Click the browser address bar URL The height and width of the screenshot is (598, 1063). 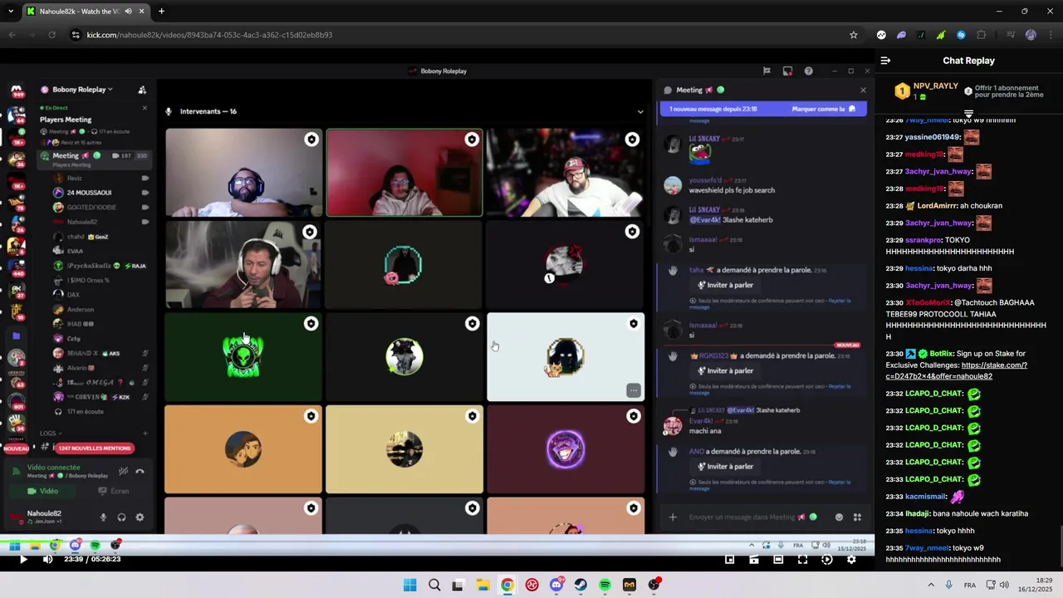(209, 35)
